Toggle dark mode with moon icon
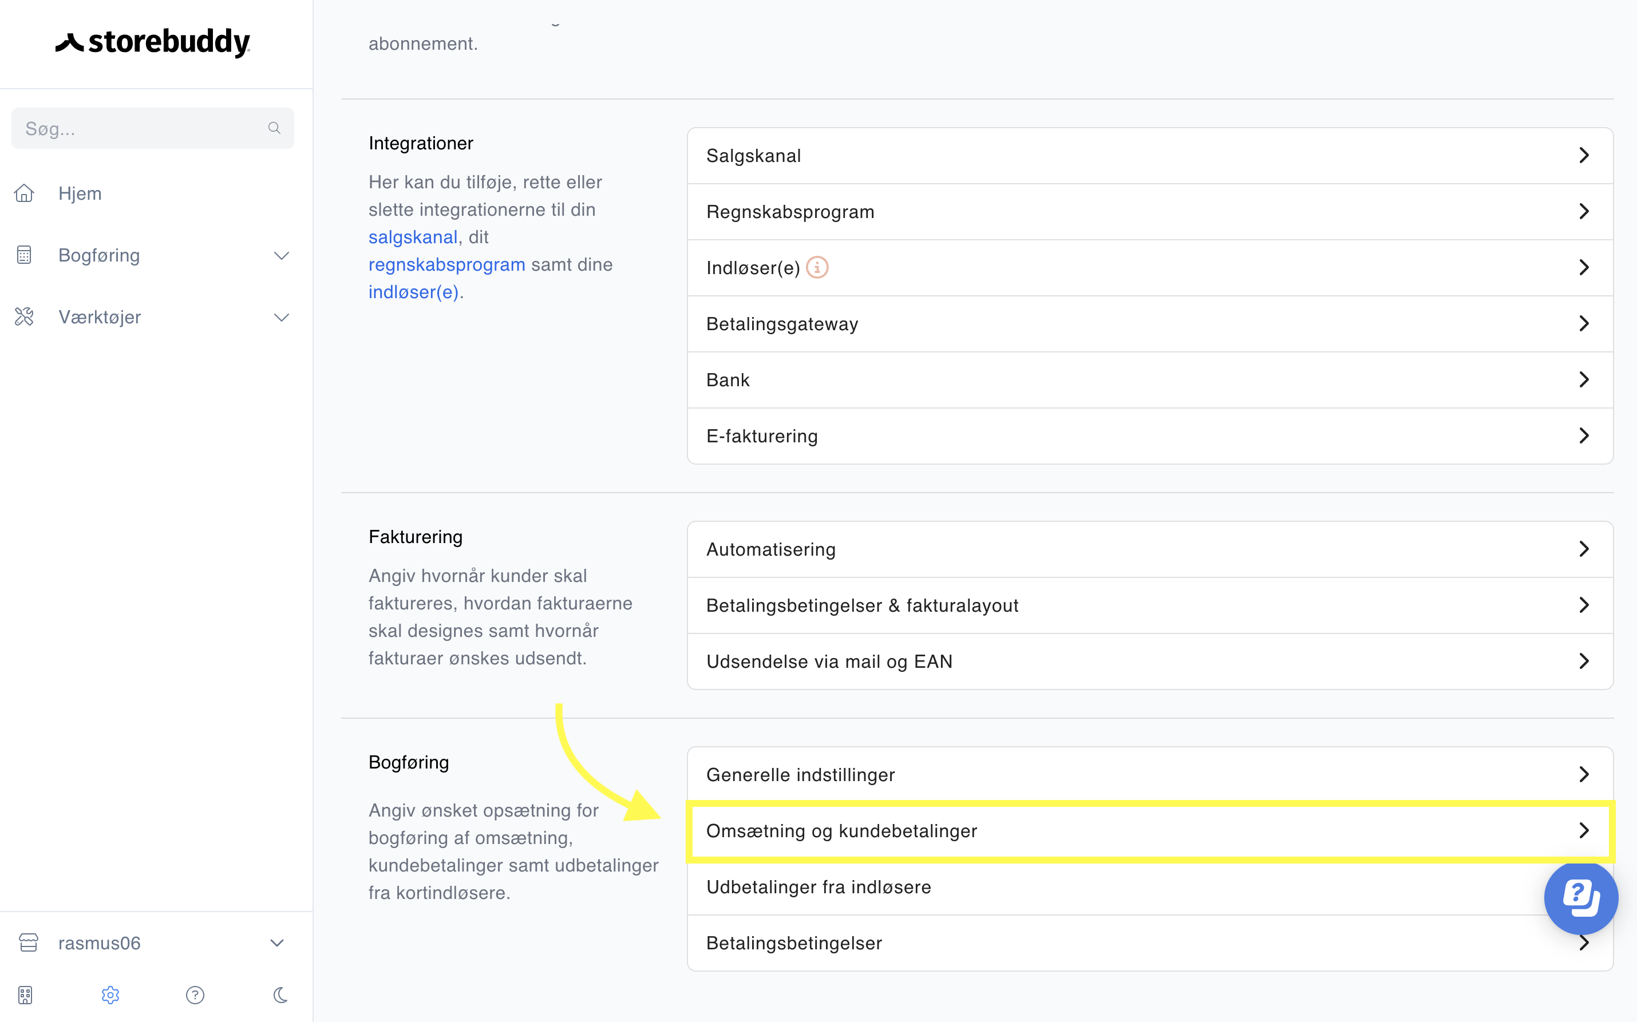Screen dimensions: 1637x1022 [280, 995]
